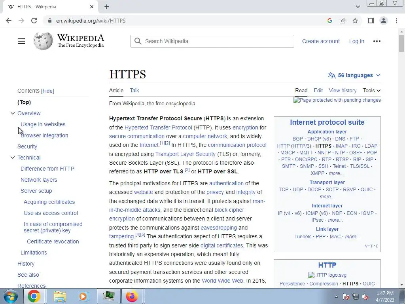This screenshot has height=304, width=405.
Task: Click the network tray icon
Action: point(356,297)
